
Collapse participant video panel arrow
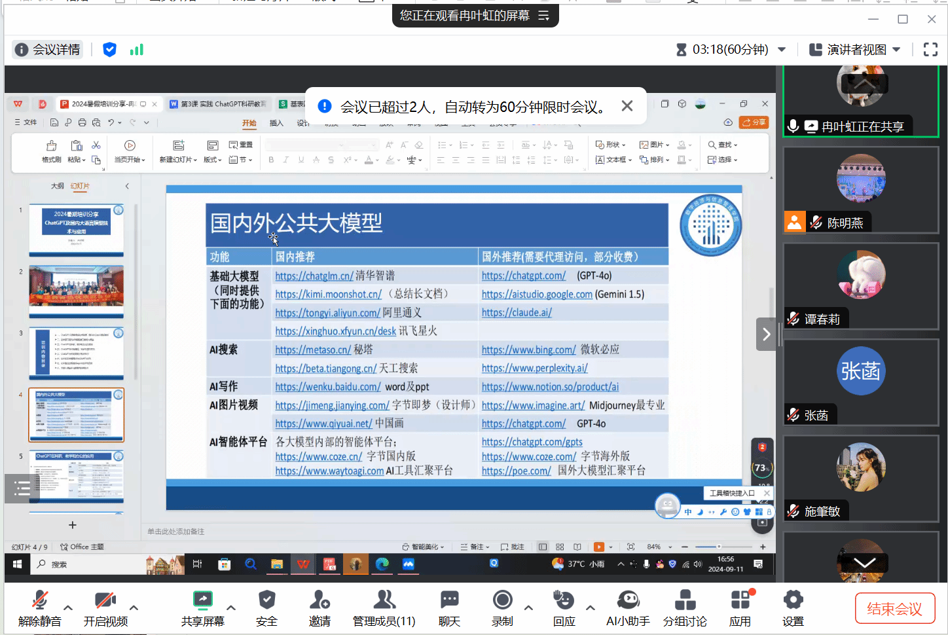point(766,335)
